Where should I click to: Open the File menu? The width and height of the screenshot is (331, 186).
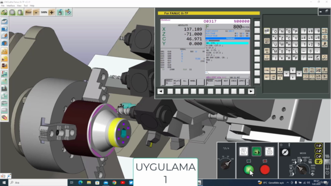click(3, 6)
